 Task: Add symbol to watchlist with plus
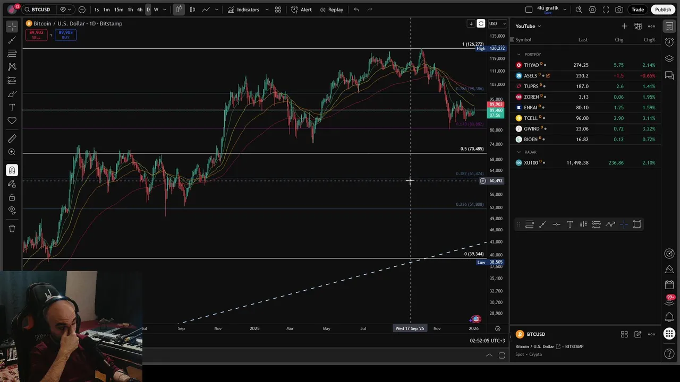(624, 26)
